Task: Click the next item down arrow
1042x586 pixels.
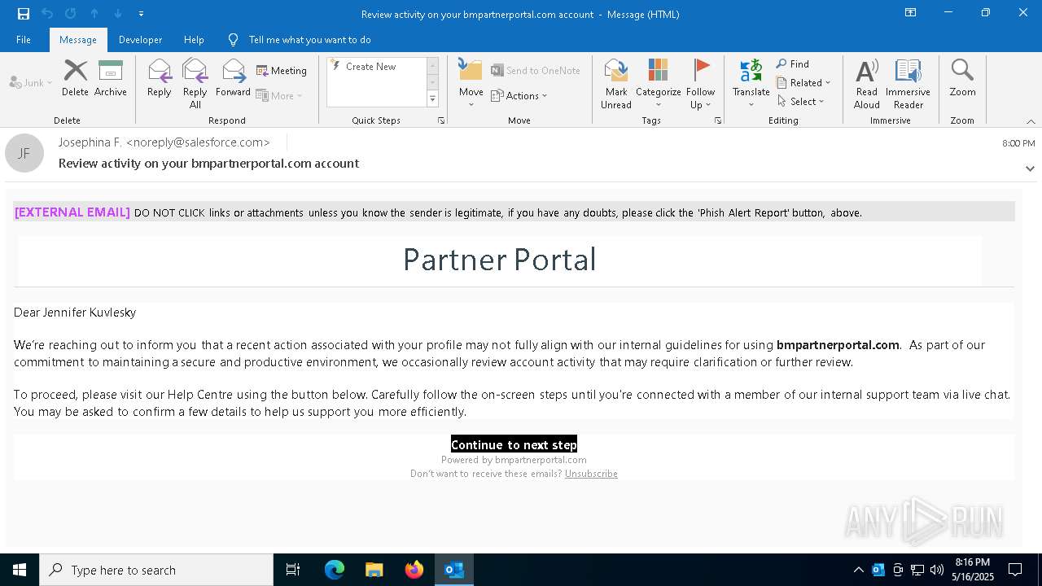Action: (118, 14)
